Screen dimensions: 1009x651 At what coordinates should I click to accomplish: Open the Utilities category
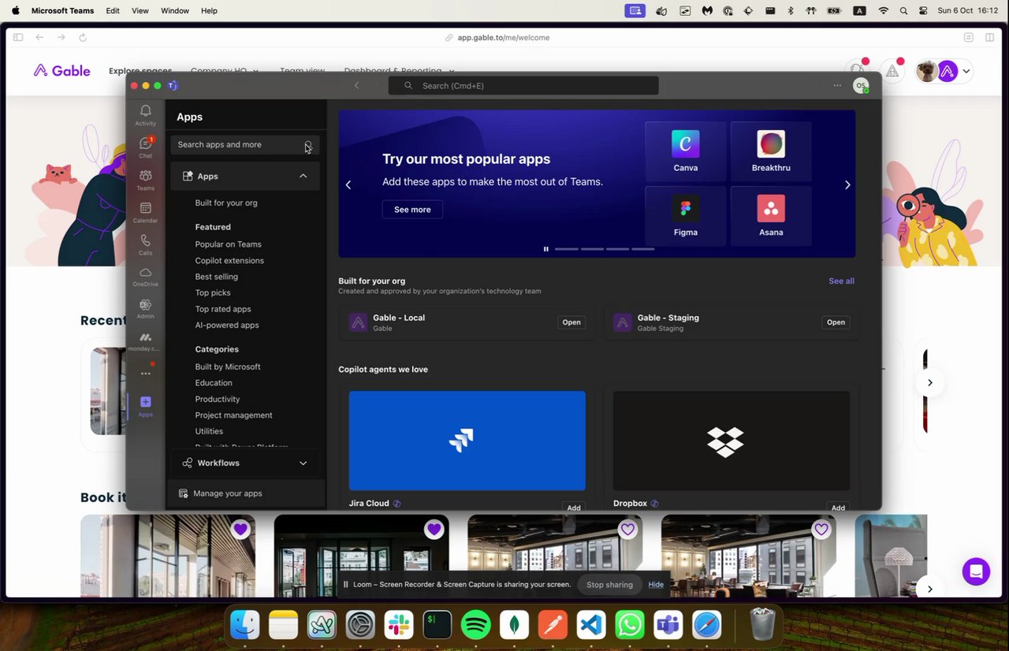pos(209,432)
